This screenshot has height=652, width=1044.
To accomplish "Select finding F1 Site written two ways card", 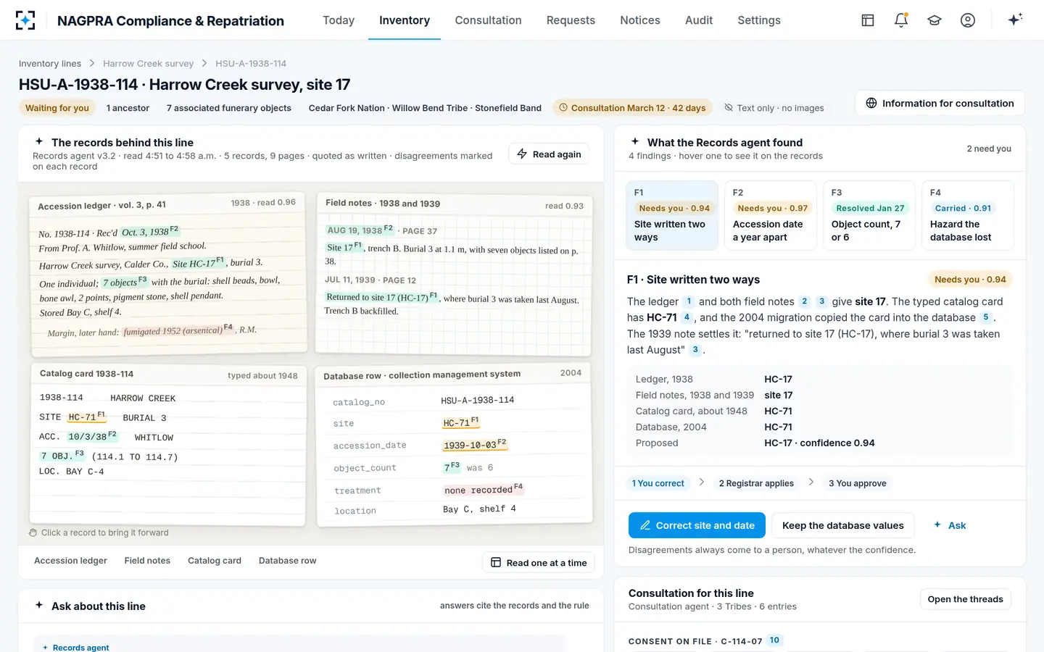I will click(x=672, y=215).
